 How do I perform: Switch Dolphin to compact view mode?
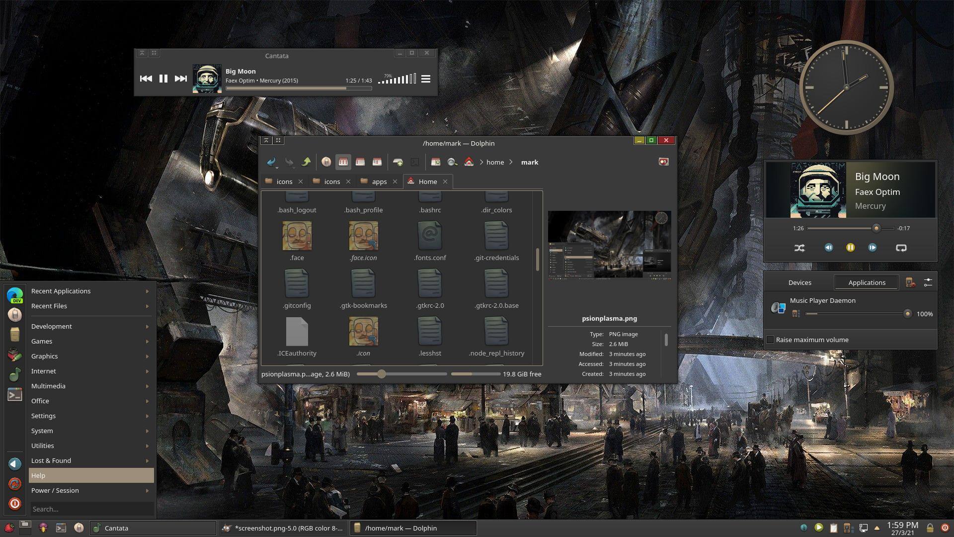pos(360,162)
